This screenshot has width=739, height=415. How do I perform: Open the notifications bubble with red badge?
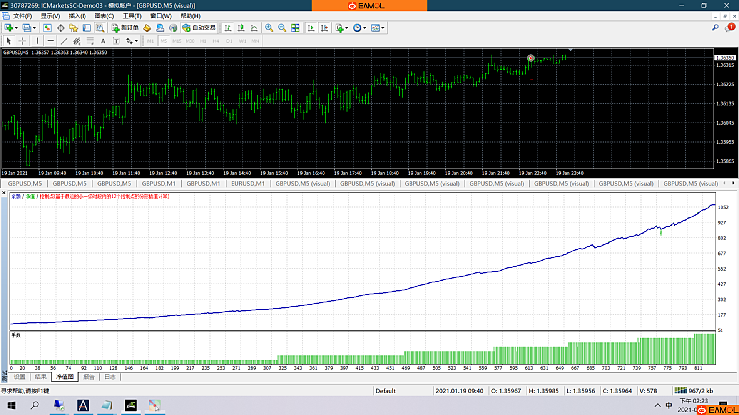729,28
